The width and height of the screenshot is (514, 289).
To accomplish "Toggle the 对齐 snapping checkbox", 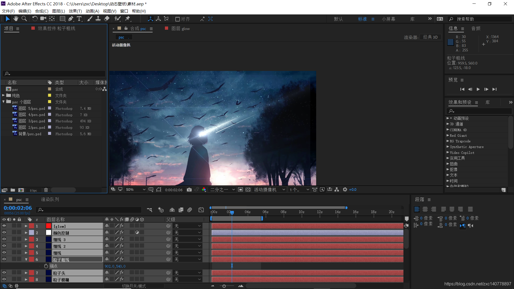I will pos(177,19).
